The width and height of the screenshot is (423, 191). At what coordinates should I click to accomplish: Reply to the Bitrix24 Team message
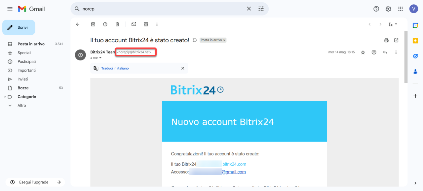tap(385, 52)
